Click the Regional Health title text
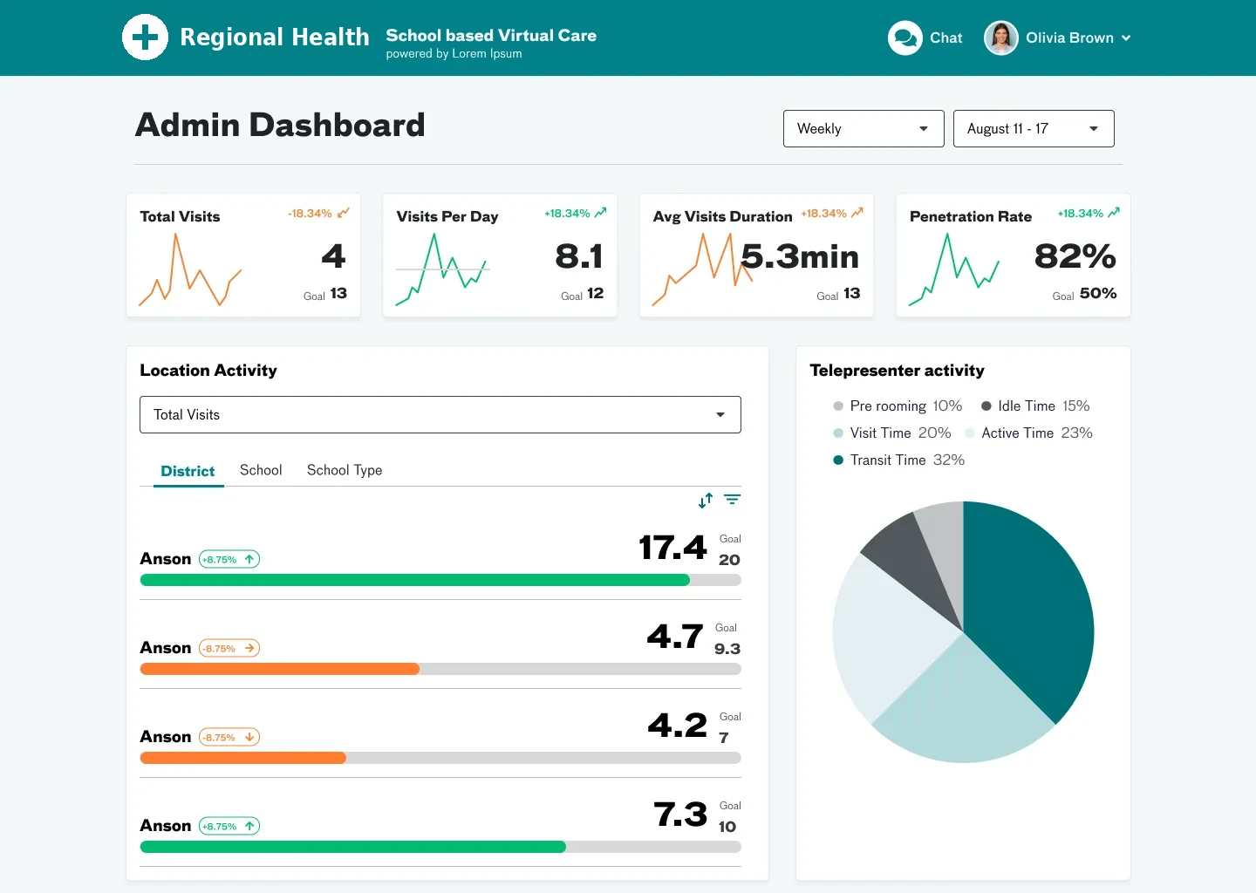The width and height of the screenshot is (1256, 893). click(275, 37)
